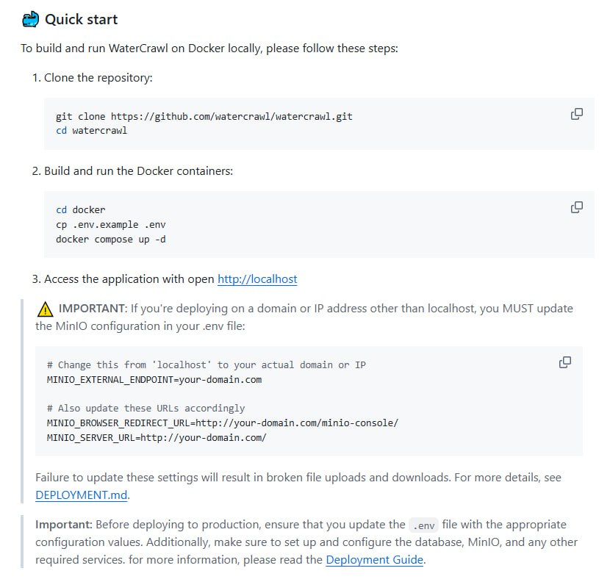Open the Deployment Guide link
The width and height of the screenshot is (610, 582).
(x=374, y=559)
